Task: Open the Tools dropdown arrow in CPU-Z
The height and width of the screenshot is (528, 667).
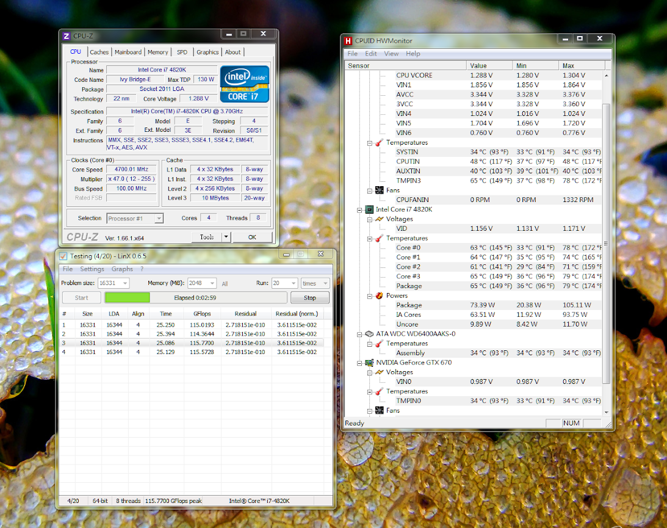Action: point(226,237)
